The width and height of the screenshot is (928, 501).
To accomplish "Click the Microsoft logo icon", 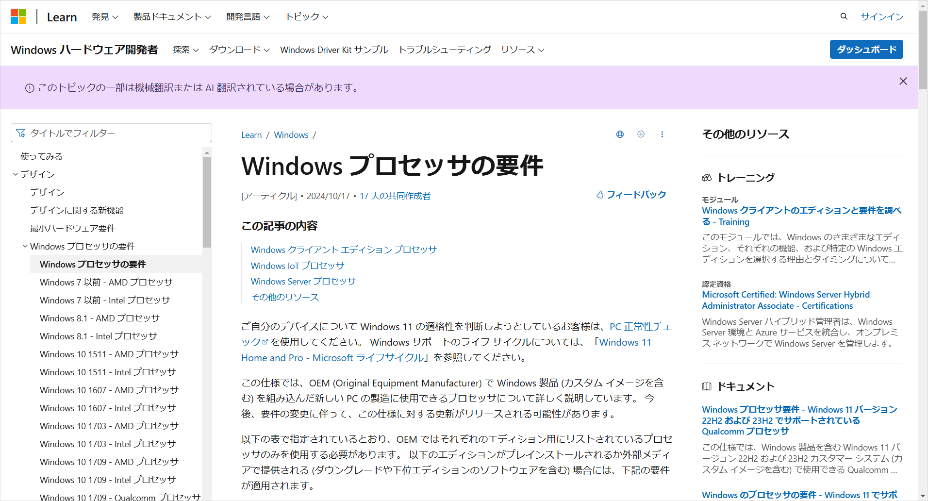I will click(18, 17).
